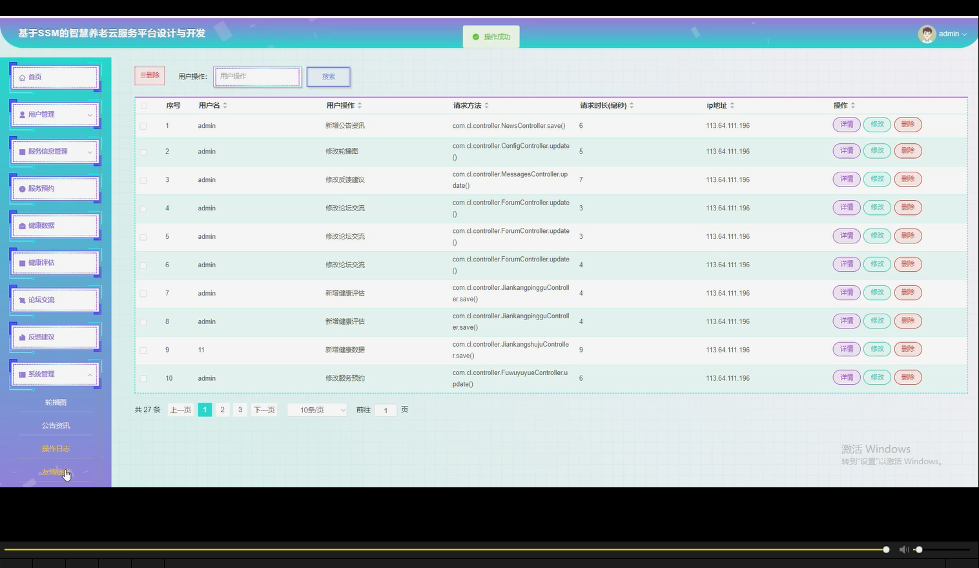This screenshot has width=979, height=568.
Task: Open the admin user dropdown
Action: (953, 34)
